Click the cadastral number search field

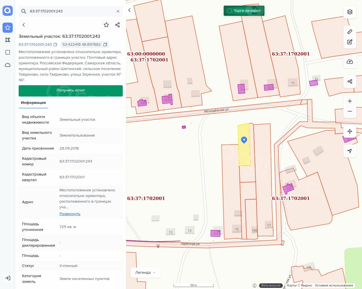(71, 11)
